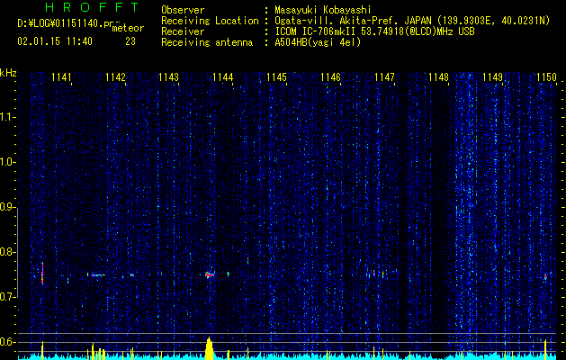566x360 pixels.
Task: Click the 0.7 kHz axis label
Action: [x=7, y=297]
